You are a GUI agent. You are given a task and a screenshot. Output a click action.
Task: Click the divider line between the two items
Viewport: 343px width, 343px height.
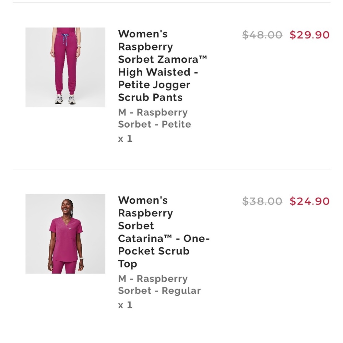[171, 169]
